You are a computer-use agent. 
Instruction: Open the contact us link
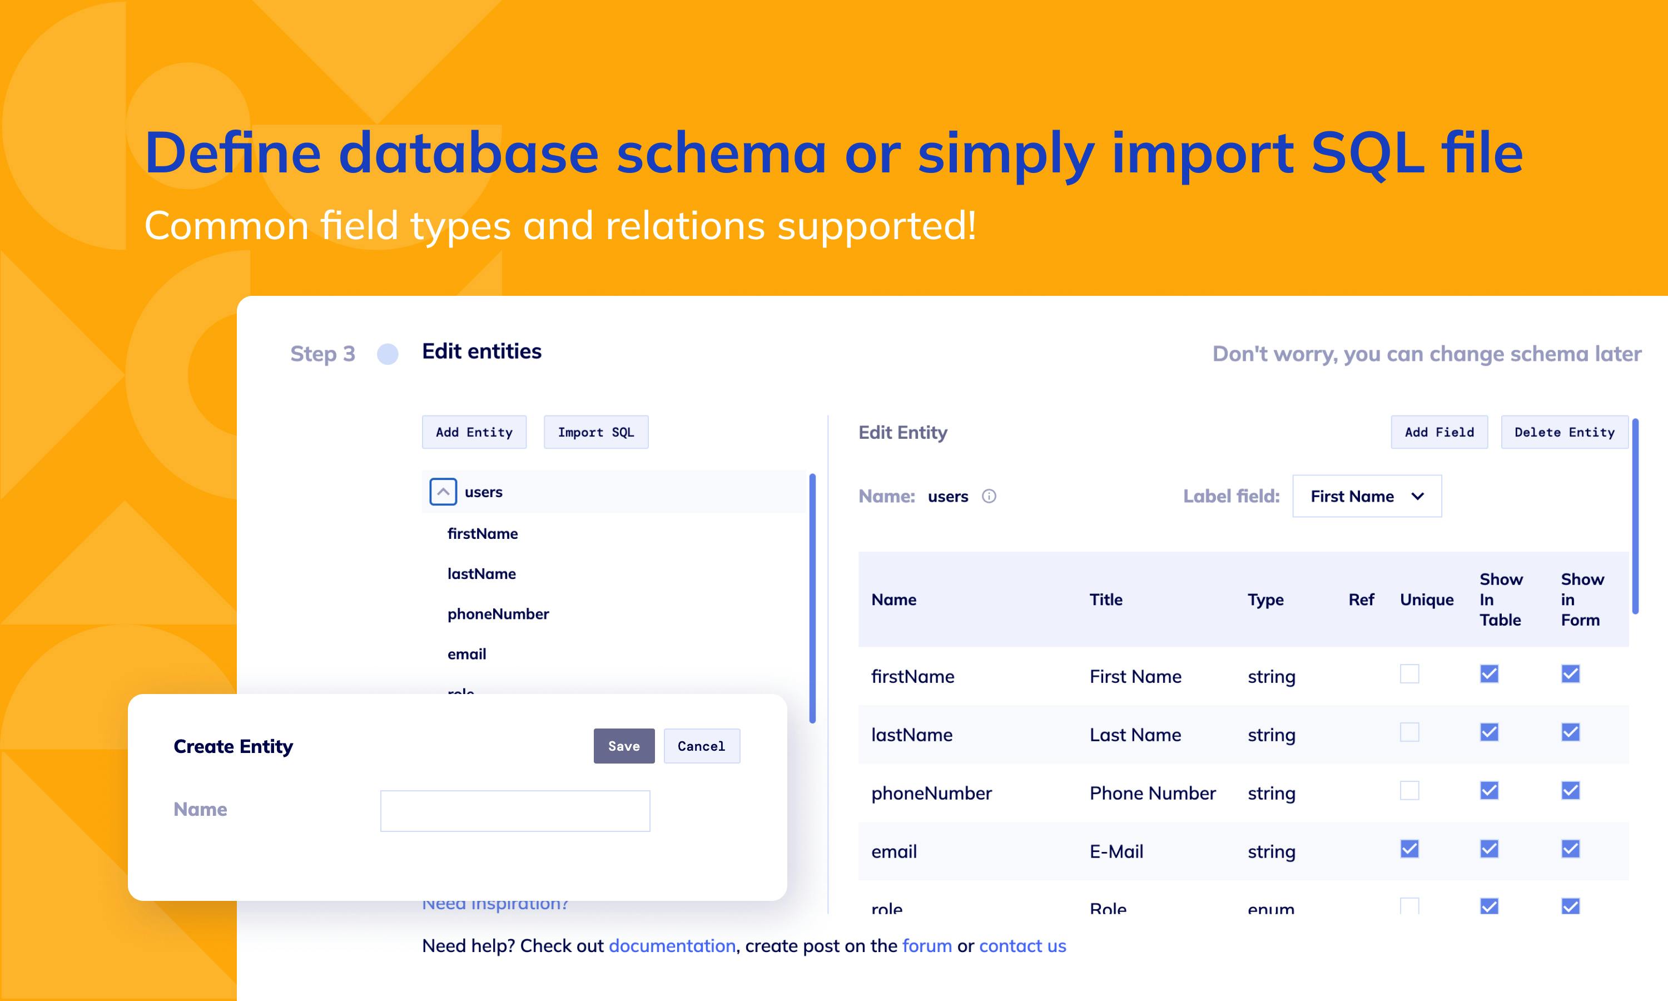(x=1022, y=946)
